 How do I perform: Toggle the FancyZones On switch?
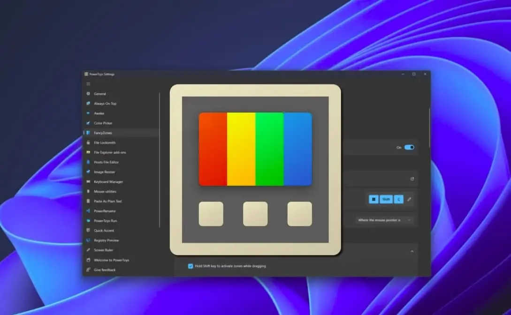[409, 147]
